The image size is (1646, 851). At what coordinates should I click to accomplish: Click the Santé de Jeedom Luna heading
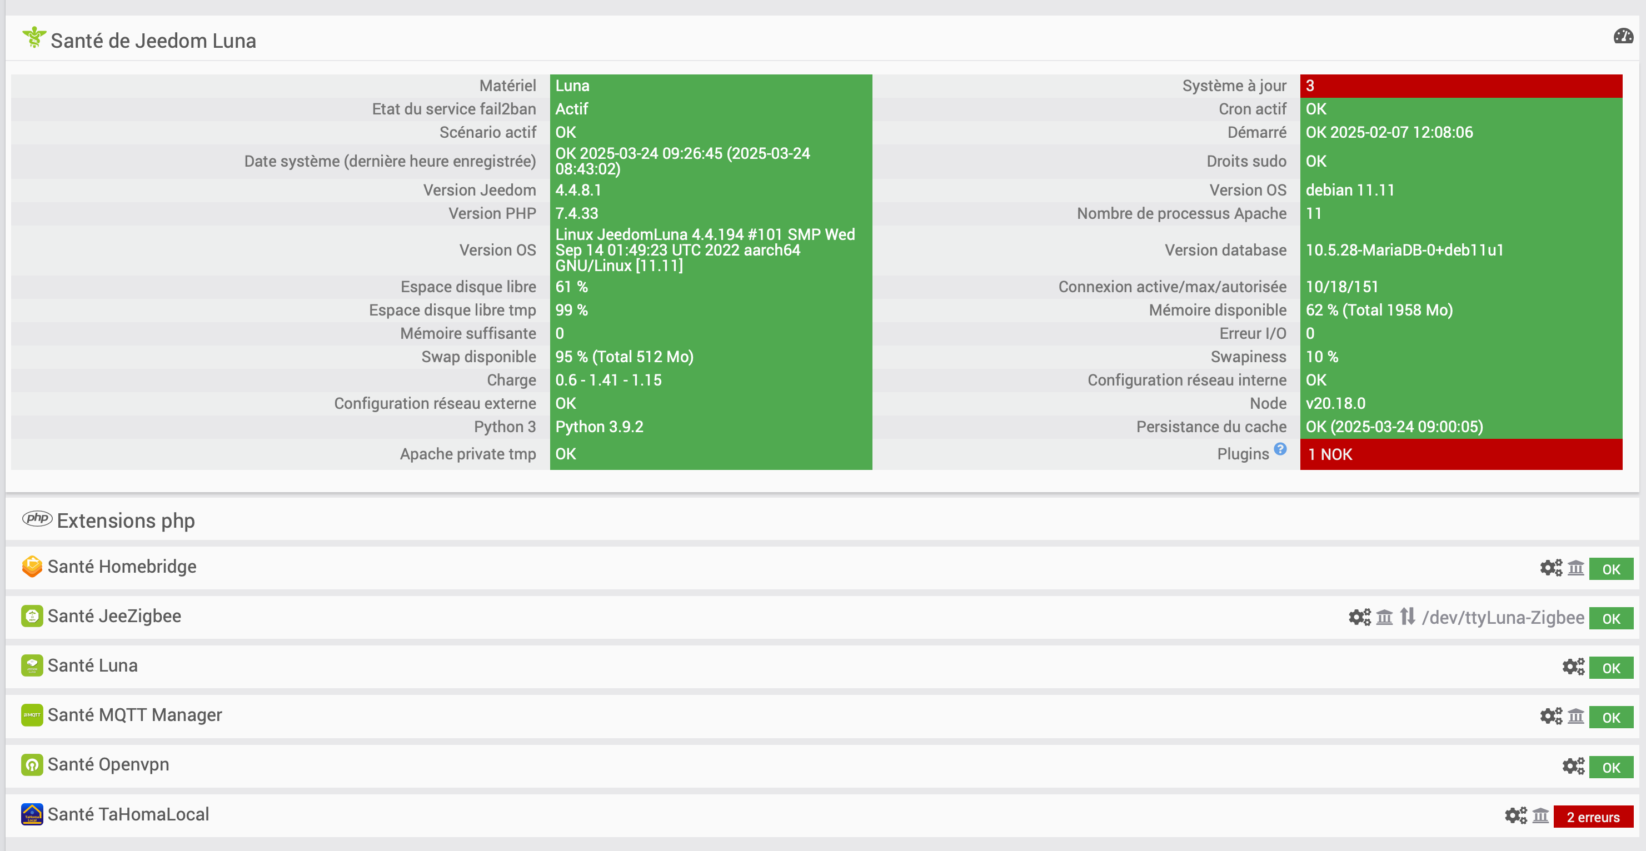pyautogui.click(x=153, y=40)
